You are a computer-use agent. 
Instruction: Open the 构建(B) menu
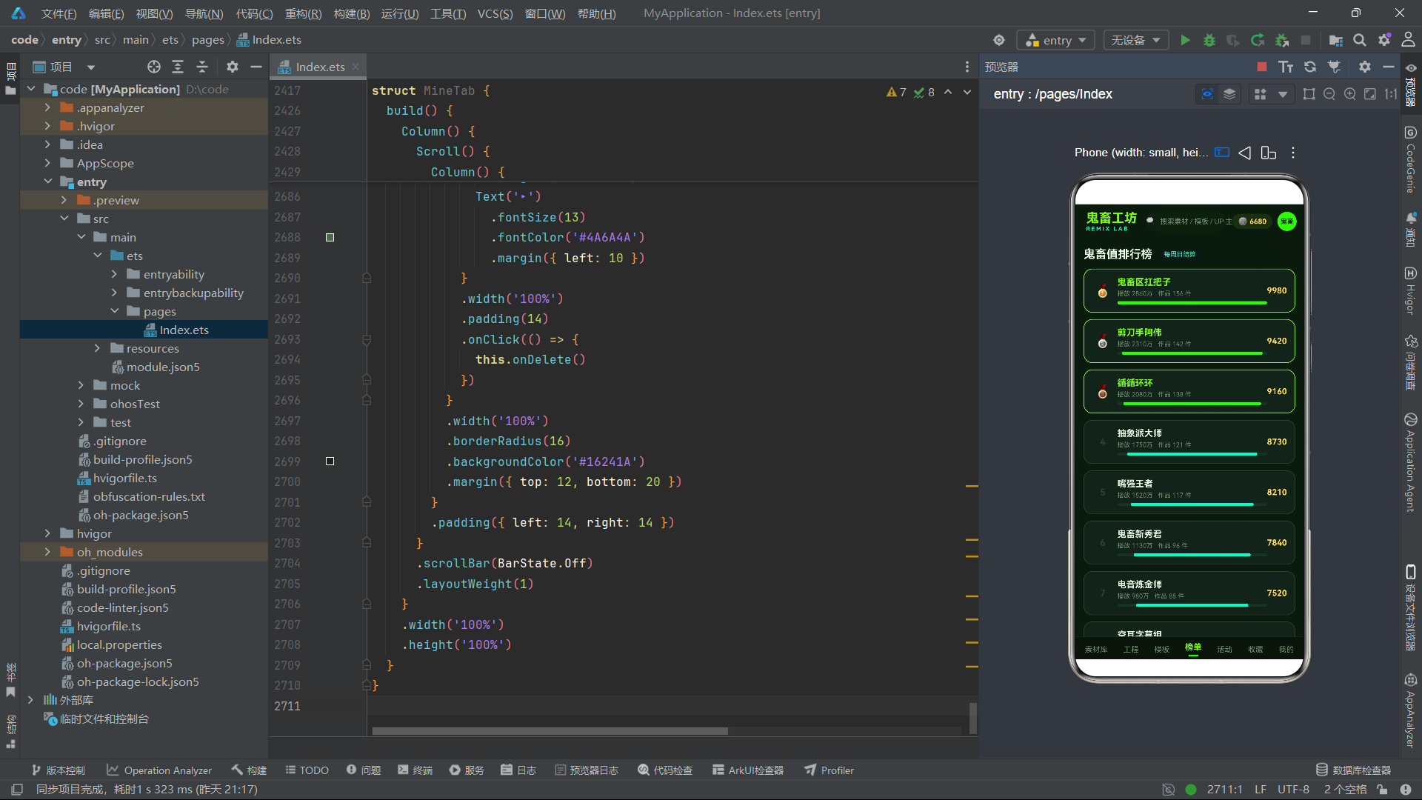[352, 13]
